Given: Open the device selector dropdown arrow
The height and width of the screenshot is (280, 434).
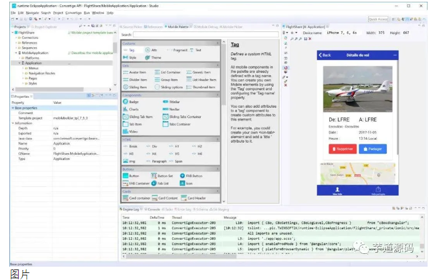Looking at the screenshot, I should [287, 33].
